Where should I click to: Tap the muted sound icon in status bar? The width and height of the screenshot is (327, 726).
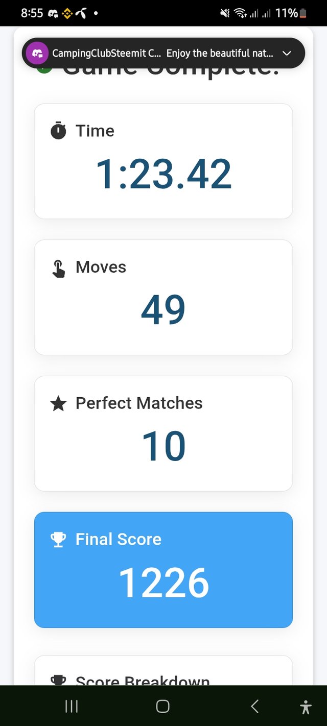pyautogui.click(x=225, y=14)
